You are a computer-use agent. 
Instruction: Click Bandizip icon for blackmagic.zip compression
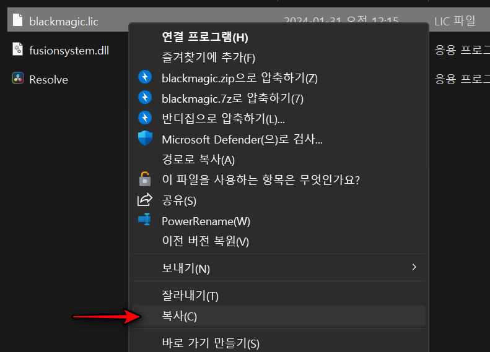(145, 77)
